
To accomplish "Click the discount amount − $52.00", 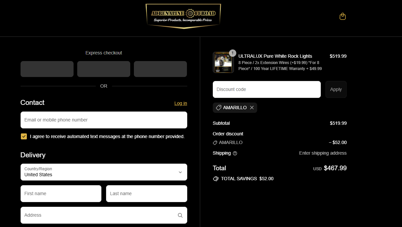I will pos(338,142).
